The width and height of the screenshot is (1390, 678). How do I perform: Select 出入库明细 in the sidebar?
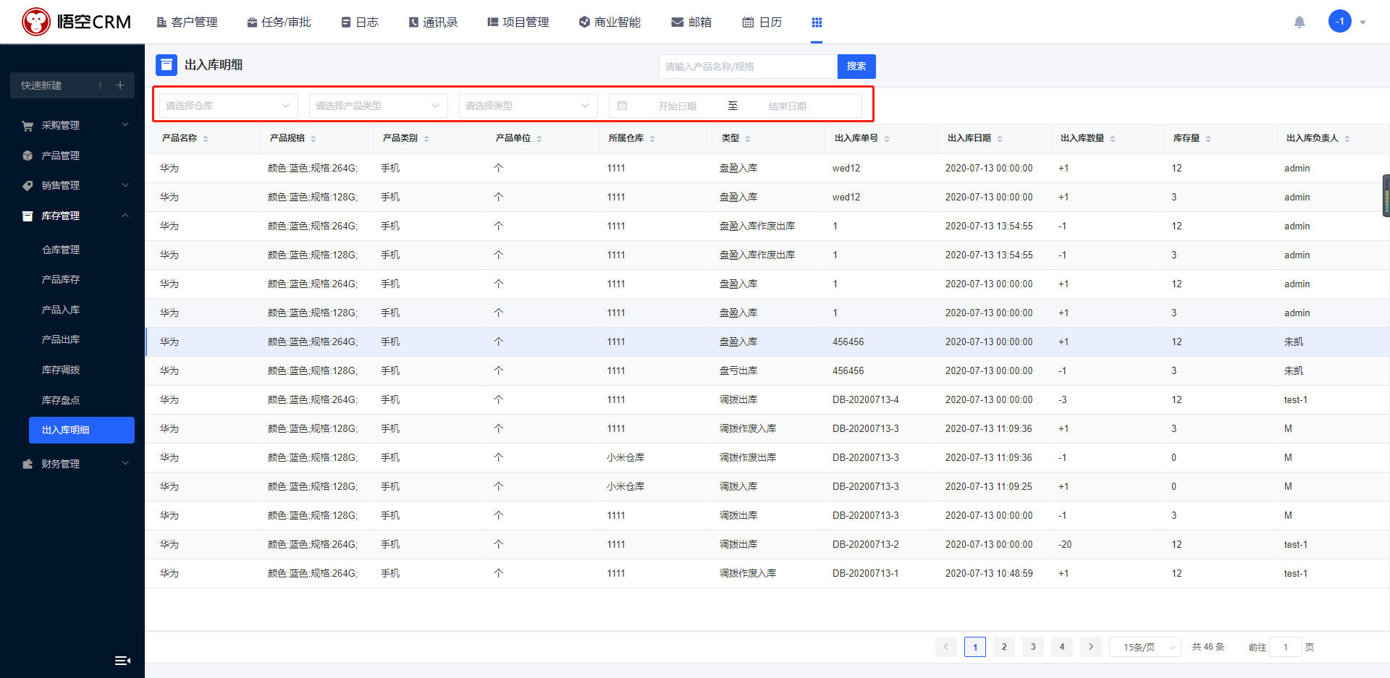coord(82,430)
